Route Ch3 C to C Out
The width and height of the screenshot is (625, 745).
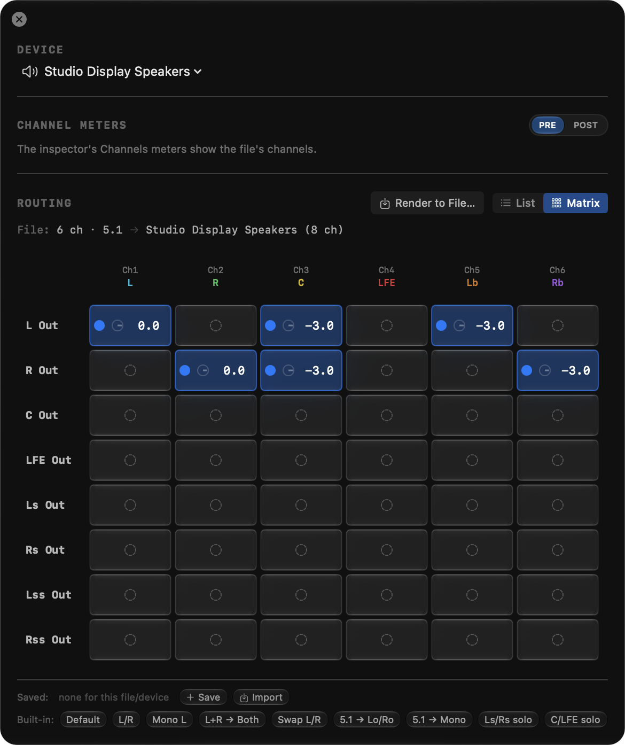pyautogui.click(x=301, y=415)
